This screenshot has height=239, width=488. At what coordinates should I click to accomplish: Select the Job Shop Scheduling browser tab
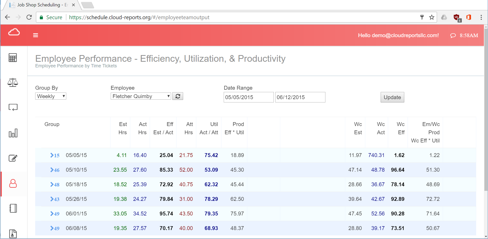pos(42,5)
